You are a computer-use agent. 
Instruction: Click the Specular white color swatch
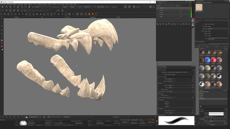click(216, 113)
